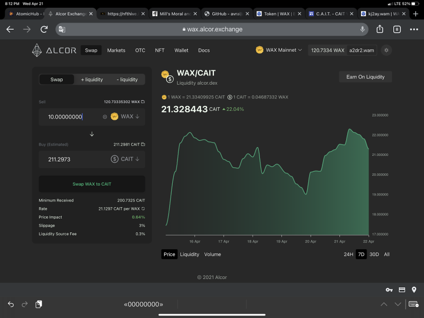This screenshot has height=318, width=424.
Task: Jump to previous field with up chevron
Action: pos(383,304)
